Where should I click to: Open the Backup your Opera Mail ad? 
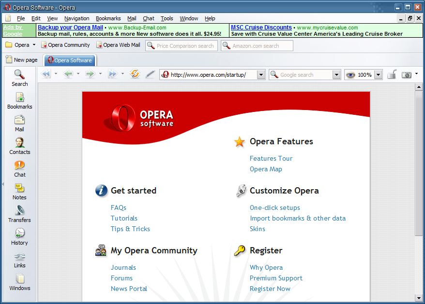coord(70,28)
